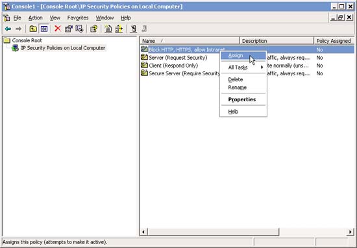Open the Window menu

[x=105, y=18]
